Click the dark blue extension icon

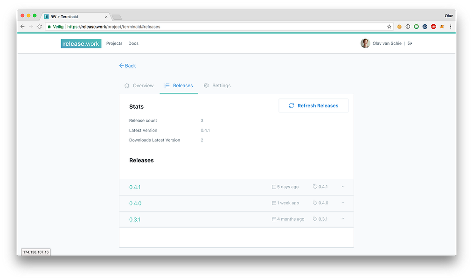pyautogui.click(x=425, y=27)
